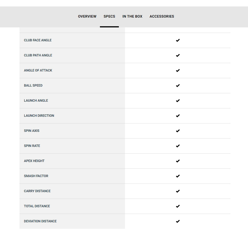
Task: Click the Launch Direction row label
Action: pyautogui.click(x=39, y=116)
